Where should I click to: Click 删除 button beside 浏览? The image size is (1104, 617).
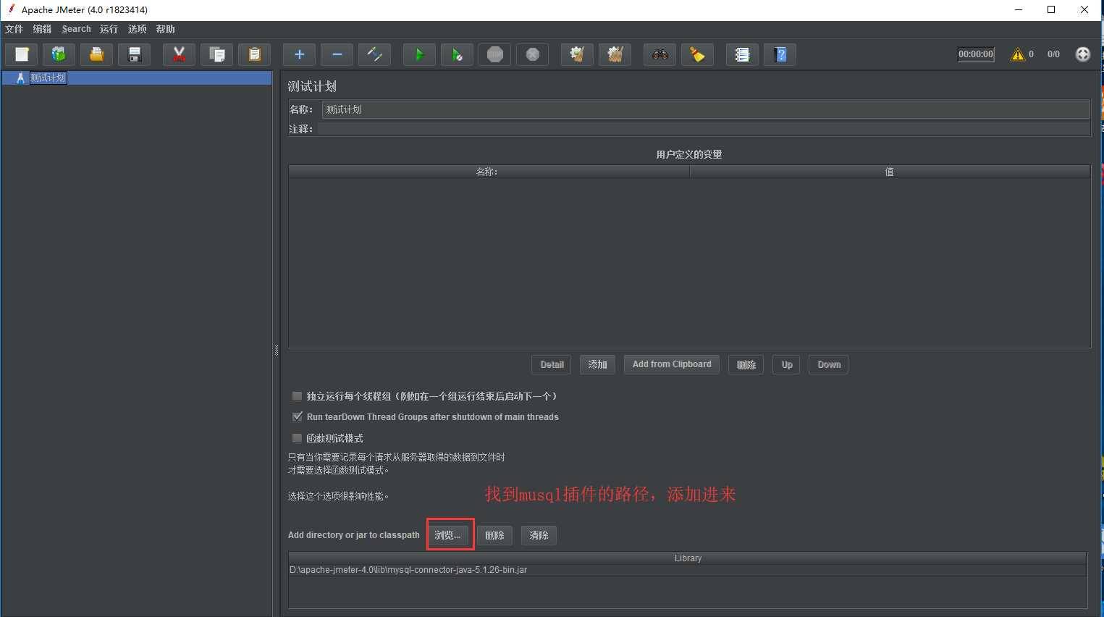[x=494, y=535]
